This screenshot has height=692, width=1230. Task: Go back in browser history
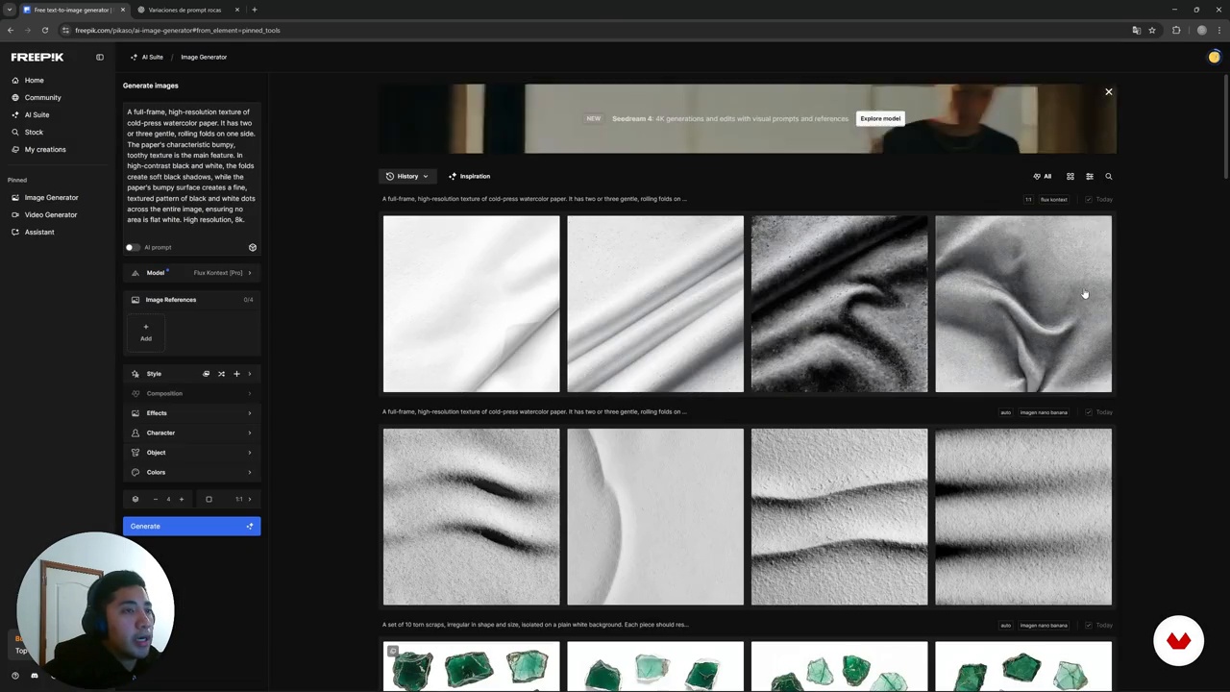click(x=11, y=30)
